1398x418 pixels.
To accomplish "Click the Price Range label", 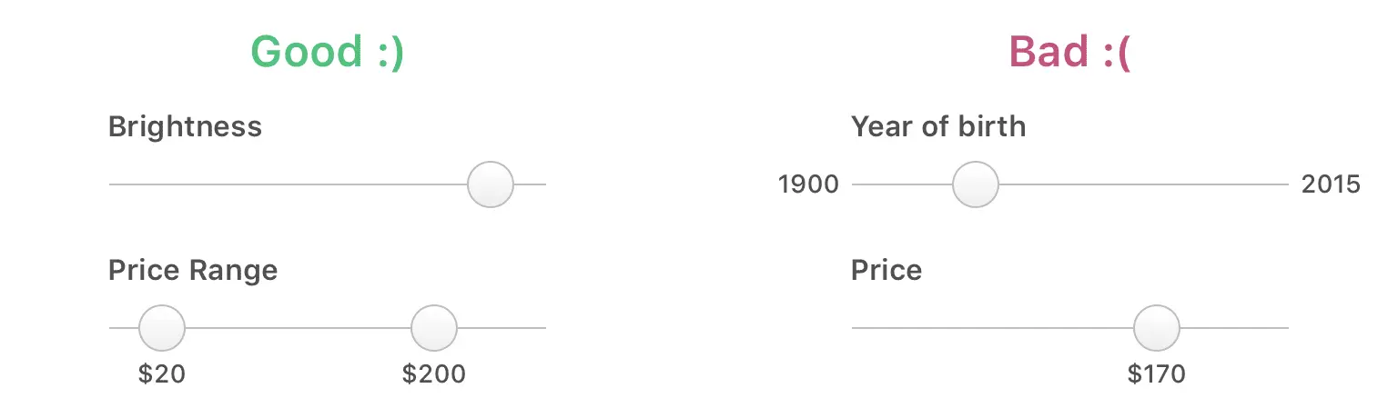I will (193, 271).
